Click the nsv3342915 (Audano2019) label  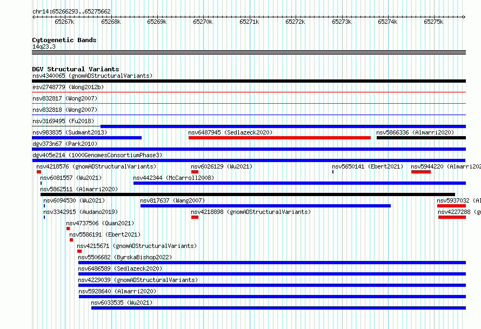(x=81, y=212)
